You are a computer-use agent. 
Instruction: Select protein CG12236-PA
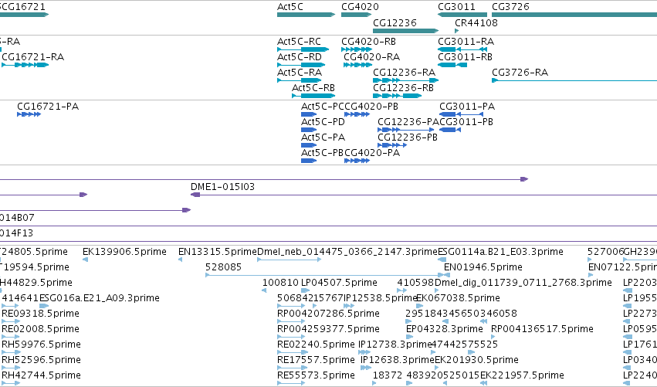tap(408, 122)
